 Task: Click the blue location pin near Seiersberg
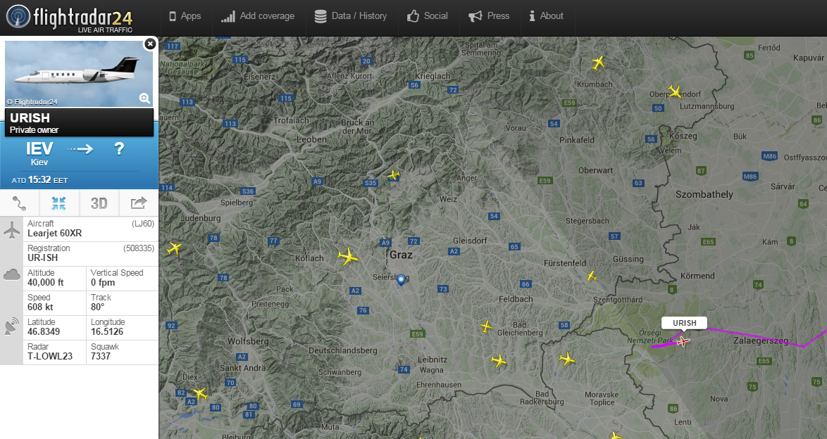(x=401, y=279)
